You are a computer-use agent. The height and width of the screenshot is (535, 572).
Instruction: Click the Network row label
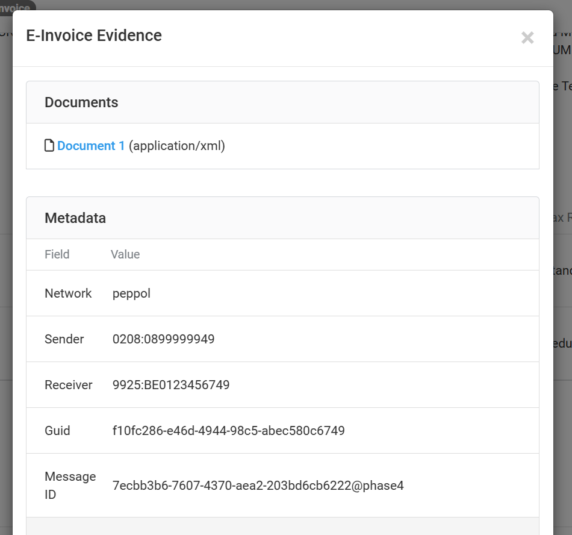[68, 293]
